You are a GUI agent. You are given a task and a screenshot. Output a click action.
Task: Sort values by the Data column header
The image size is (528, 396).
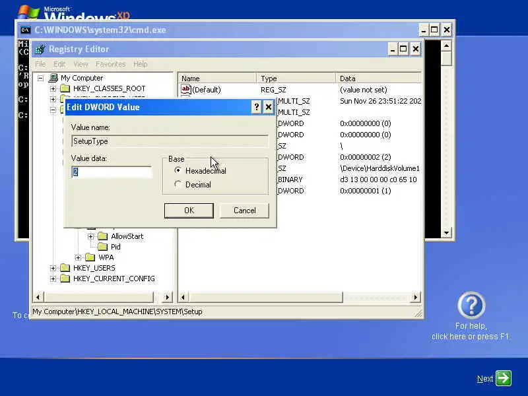(378, 78)
